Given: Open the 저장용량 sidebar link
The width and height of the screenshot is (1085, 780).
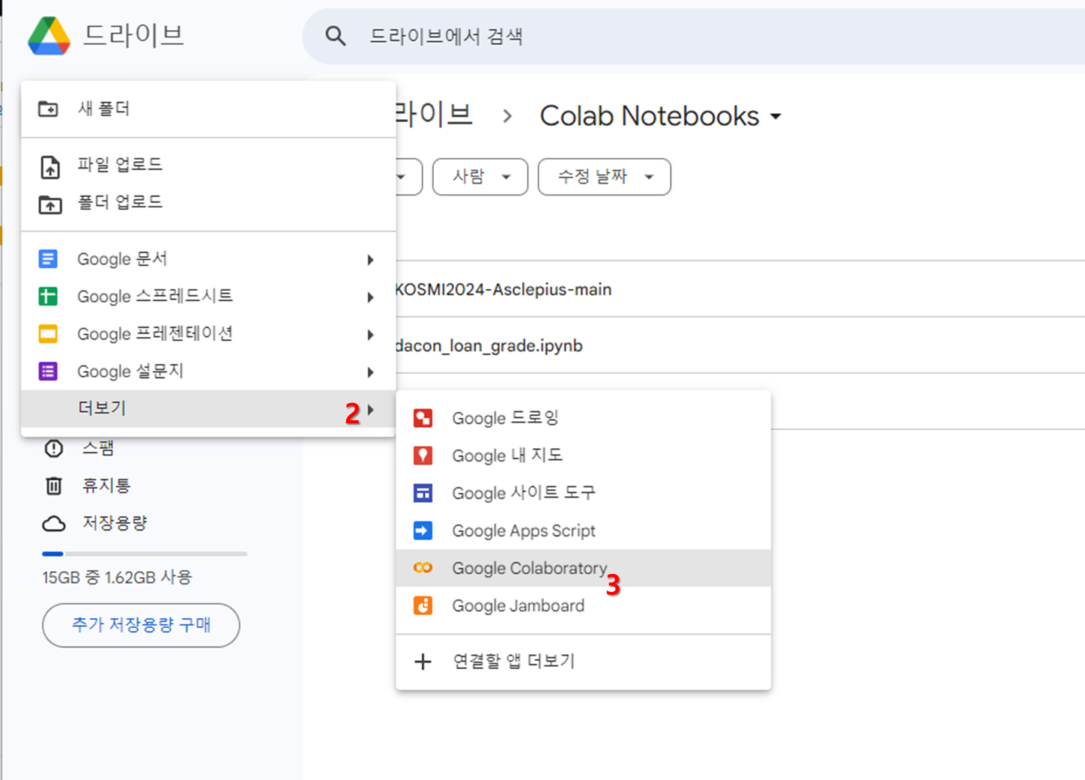Looking at the screenshot, I should pos(115,523).
